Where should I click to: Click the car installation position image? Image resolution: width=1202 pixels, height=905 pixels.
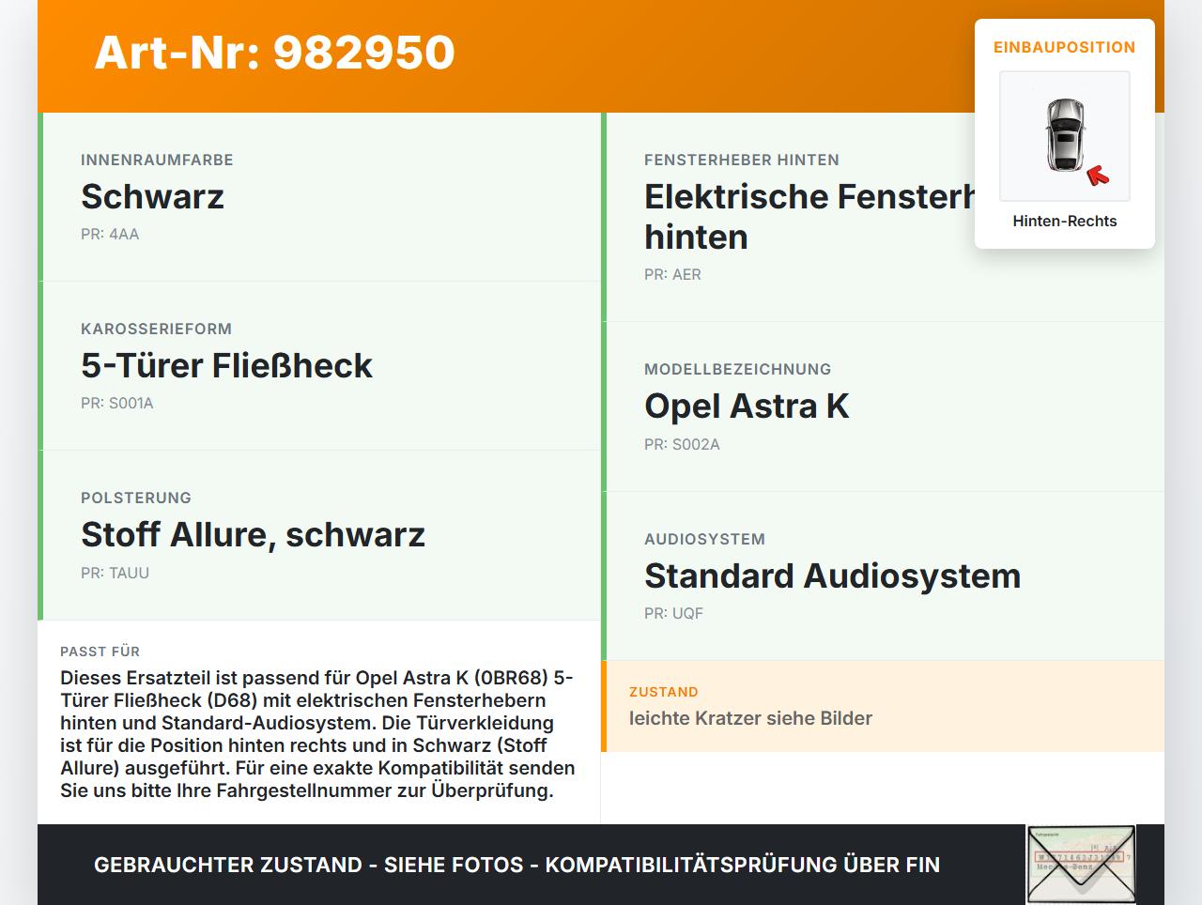click(x=1065, y=136)
